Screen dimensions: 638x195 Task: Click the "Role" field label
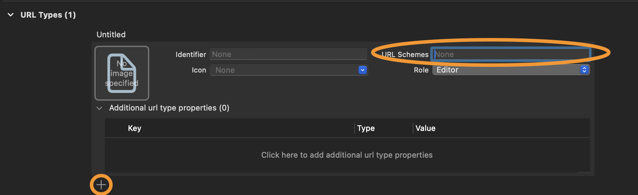(421, 70)
